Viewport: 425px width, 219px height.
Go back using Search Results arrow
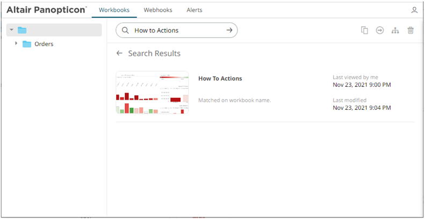[x=119, y=54]
